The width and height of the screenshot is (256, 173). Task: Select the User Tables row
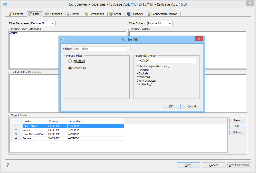click(x=67, y=126)
